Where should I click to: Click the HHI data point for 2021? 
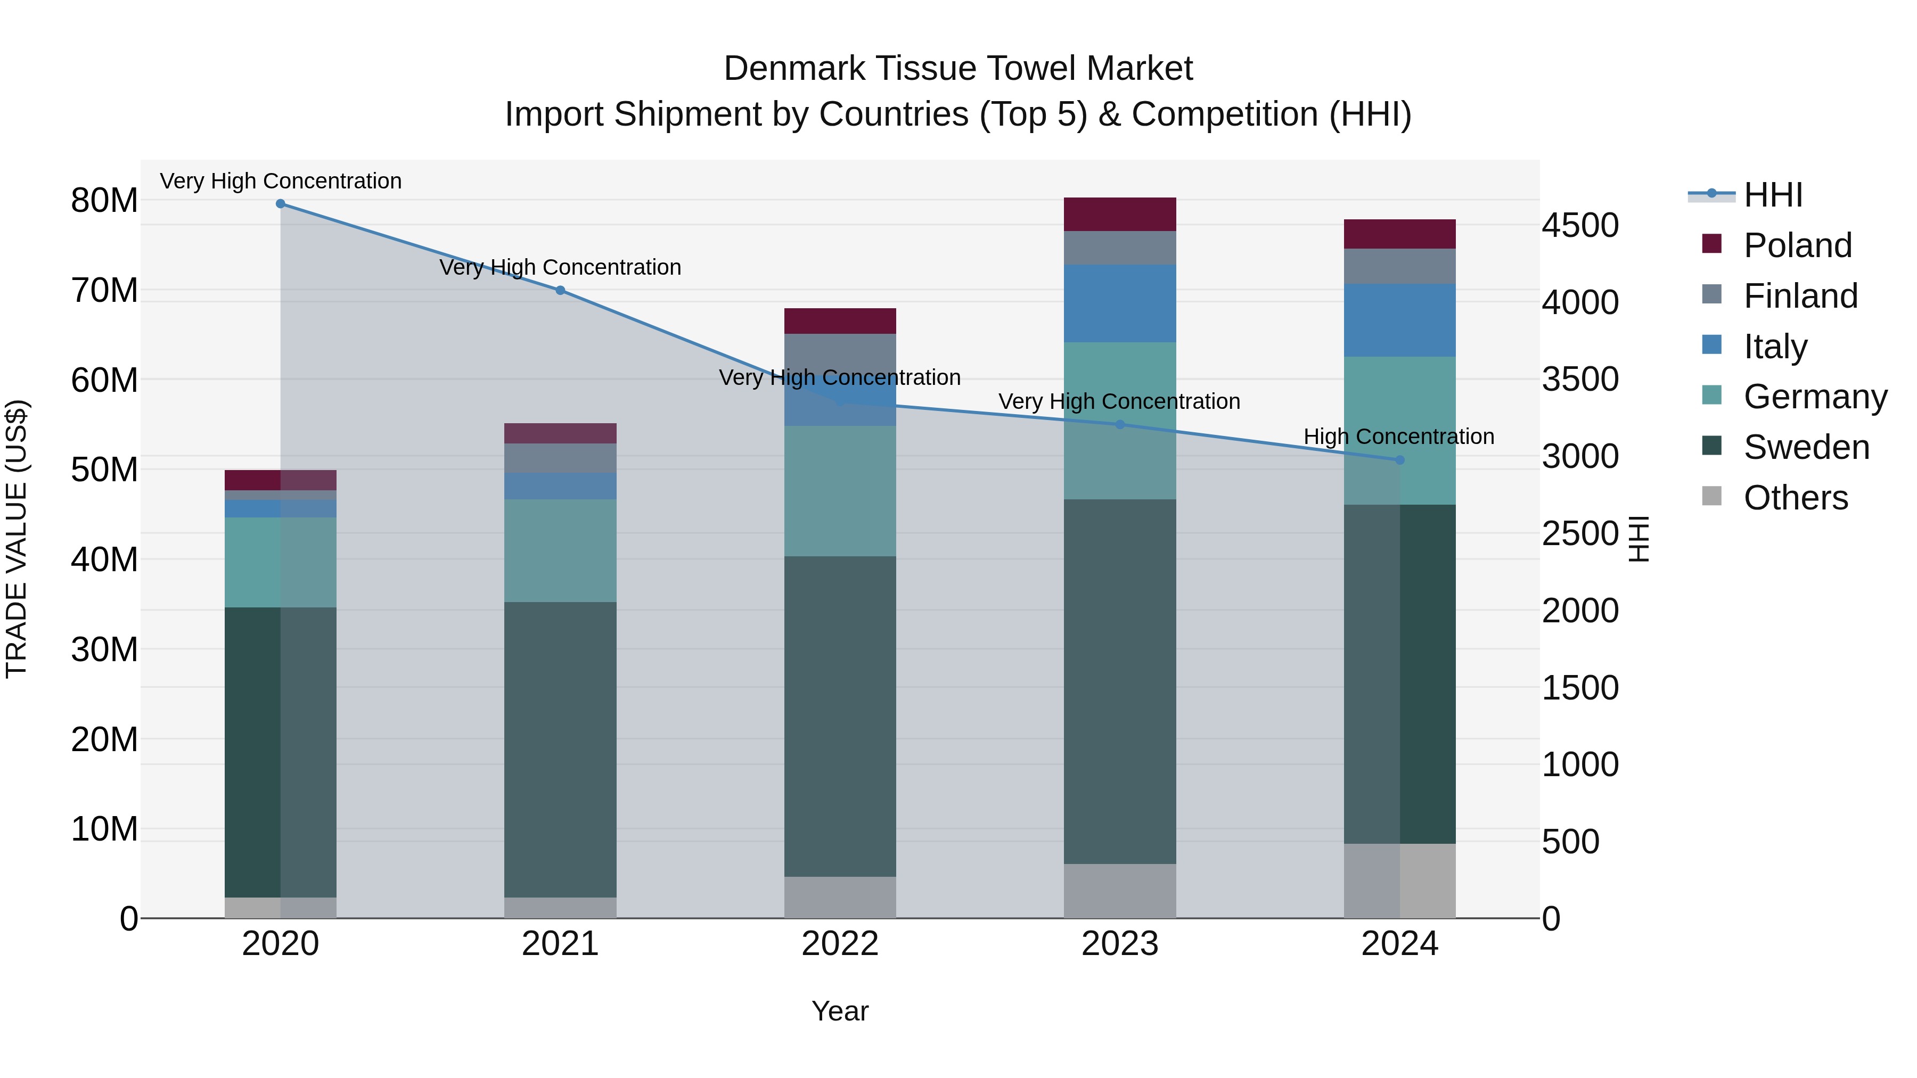pyautogui.click(x=560, y=290)
